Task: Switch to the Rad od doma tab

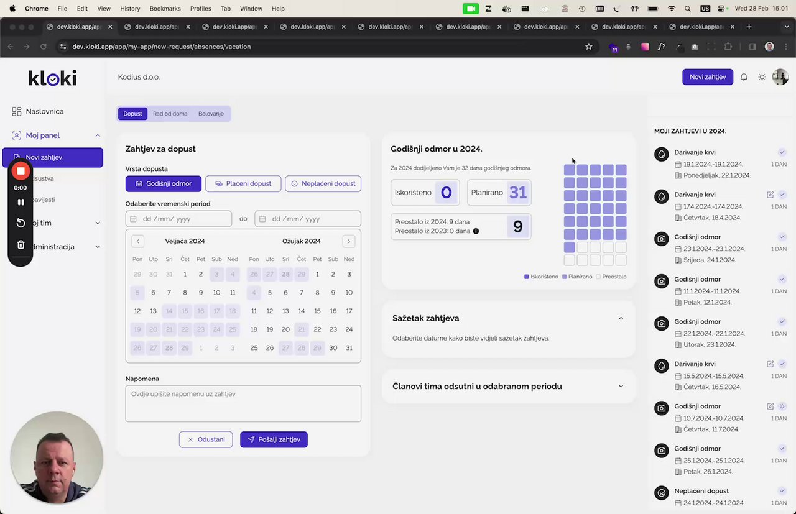Action: point(170,114)
